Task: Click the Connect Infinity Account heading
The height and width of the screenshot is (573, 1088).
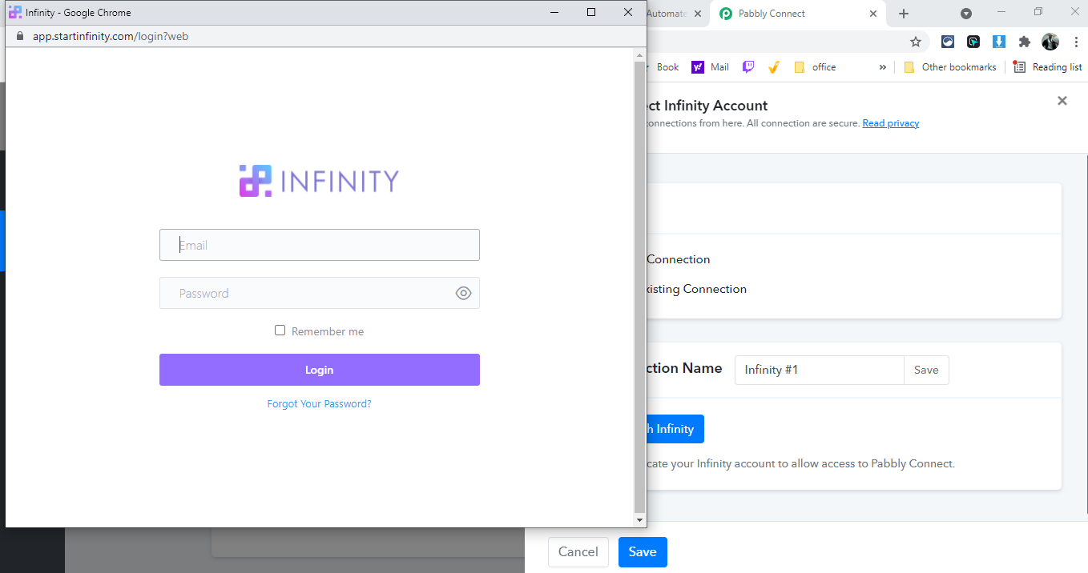Action: 707,106
